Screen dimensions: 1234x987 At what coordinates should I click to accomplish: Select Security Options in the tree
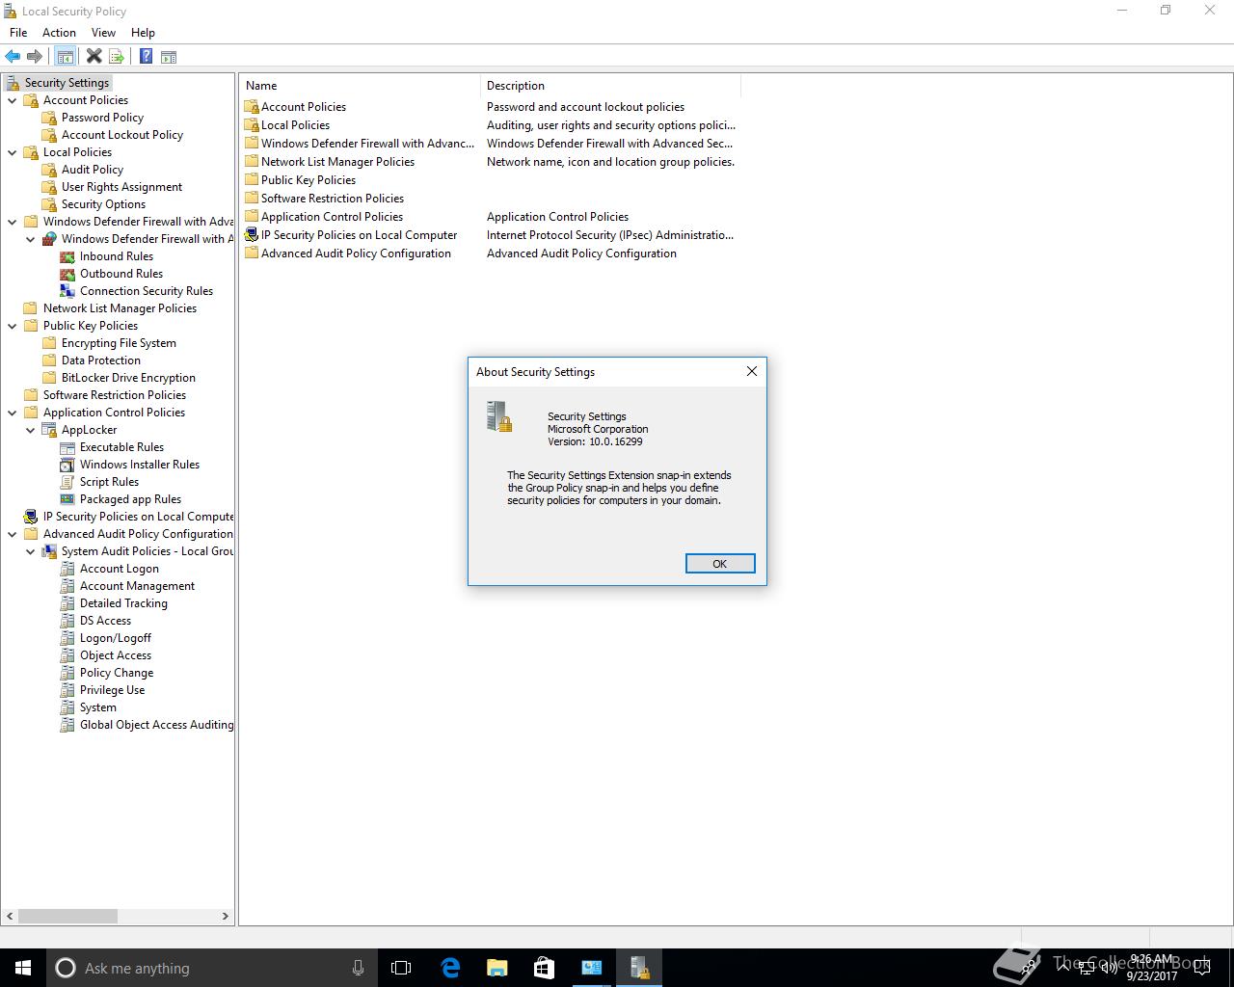coord(103,204)
